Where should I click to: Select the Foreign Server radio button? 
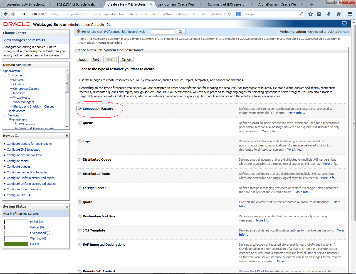point(80,188)
